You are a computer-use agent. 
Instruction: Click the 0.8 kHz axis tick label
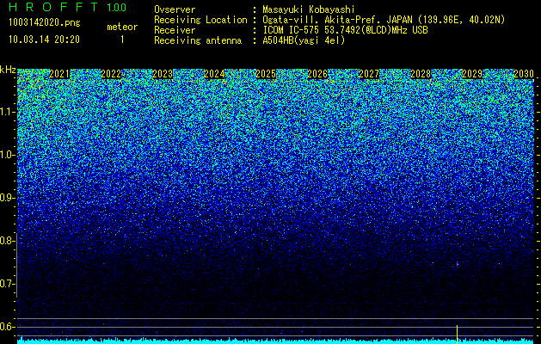point(6,241)
